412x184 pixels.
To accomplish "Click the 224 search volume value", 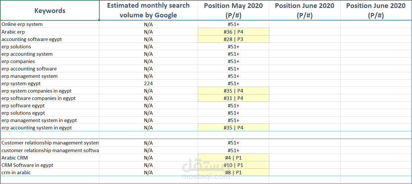I will tap(148, 83).
